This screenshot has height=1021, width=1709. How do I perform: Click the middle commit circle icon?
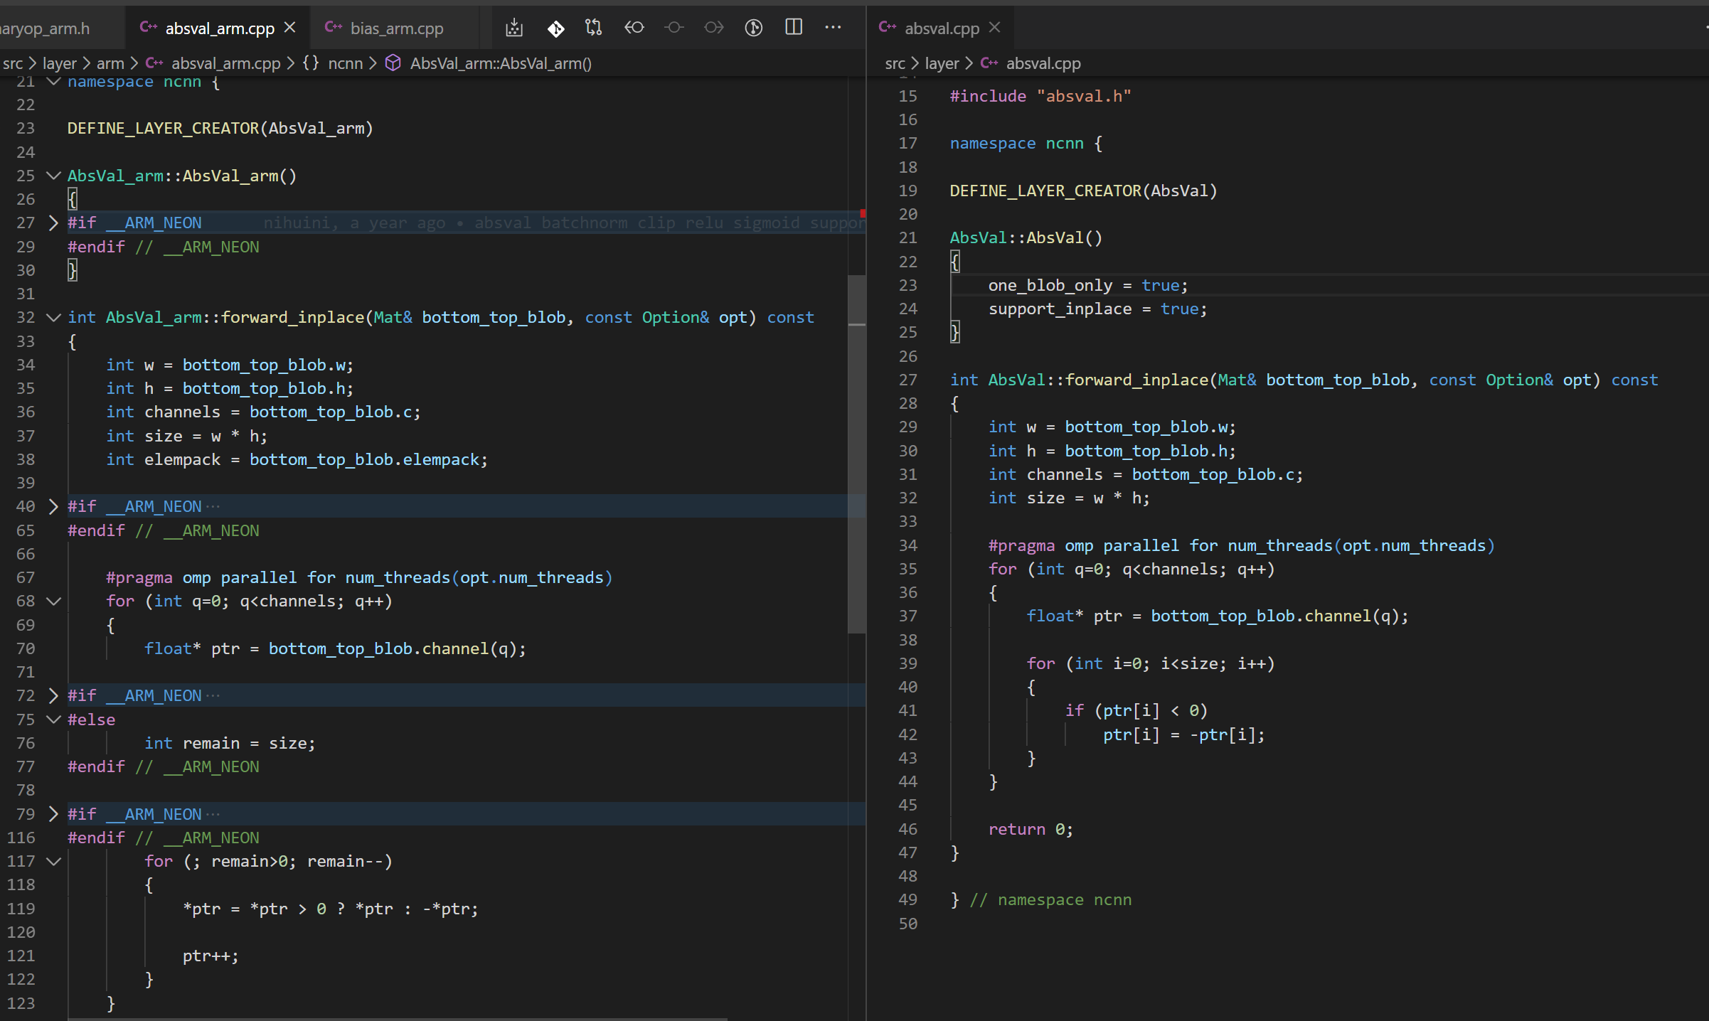pyautogui.click(x=674, y=28)
